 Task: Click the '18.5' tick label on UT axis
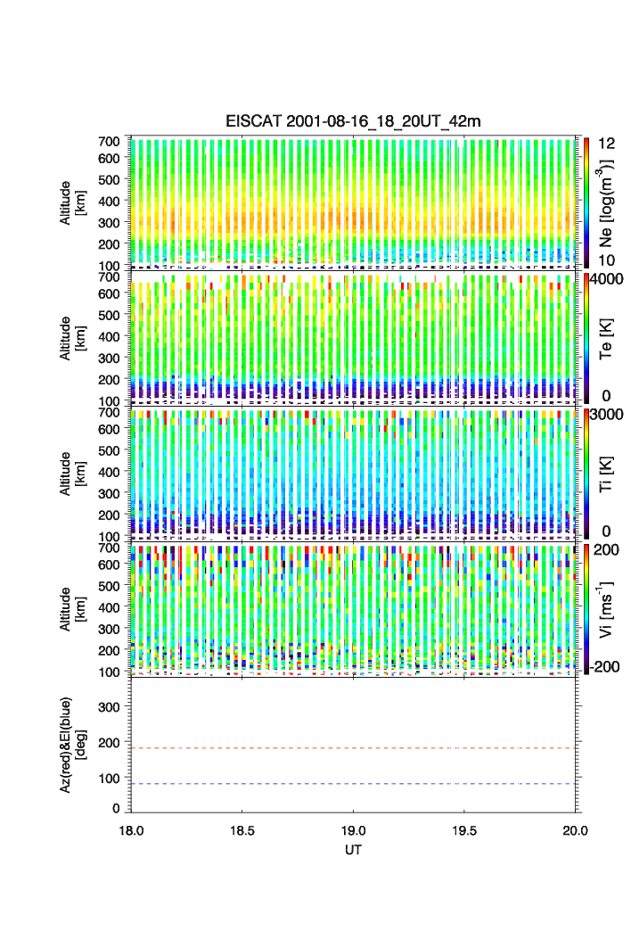pos(242,830)
